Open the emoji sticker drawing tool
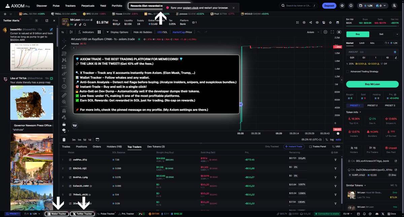This screenshot has width=404, height=217. pos(64,86)
